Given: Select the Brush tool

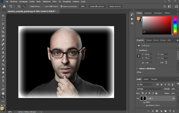Looking at the screenshot, I should point(3,48).
